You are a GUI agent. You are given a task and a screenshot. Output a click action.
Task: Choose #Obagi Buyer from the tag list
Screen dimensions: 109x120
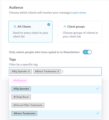pos(21,97)
